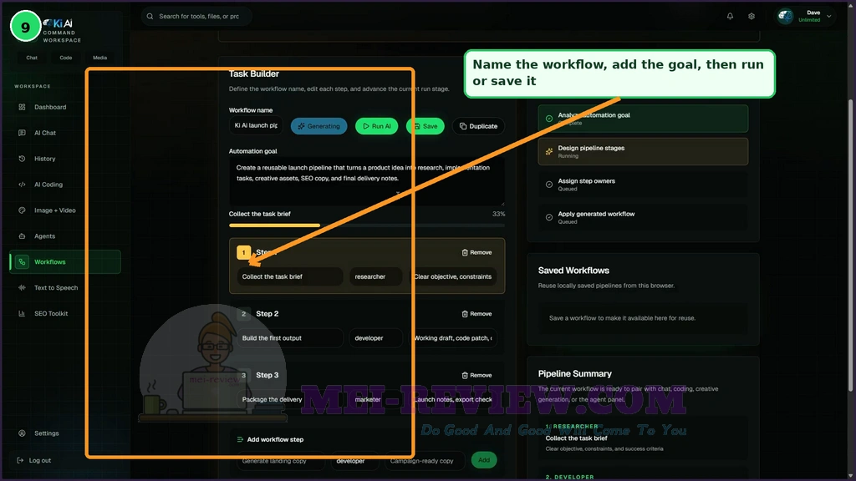Click the Generating button

coord(318,126)
